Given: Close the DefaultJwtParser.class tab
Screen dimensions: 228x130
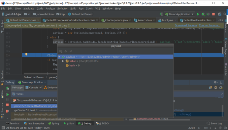Looking at the screenshot, I should (x=38, y=20).
